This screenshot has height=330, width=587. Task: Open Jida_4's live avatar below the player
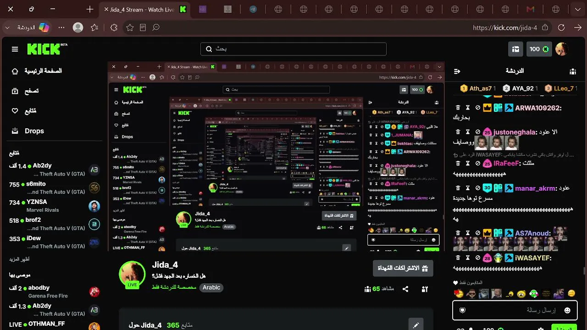(132, 274)
